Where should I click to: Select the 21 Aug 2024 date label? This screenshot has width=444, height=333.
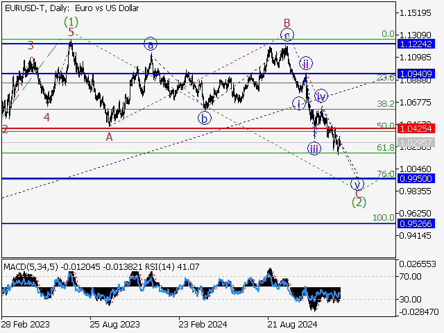coord(290,323)
